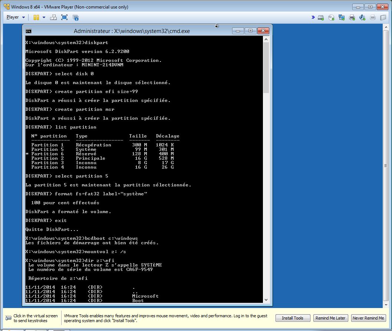Click the 'Partition 4' Inconnu row
Image resolution: width=392 pixels, height=331 pixels.
[x=102, y=168]
